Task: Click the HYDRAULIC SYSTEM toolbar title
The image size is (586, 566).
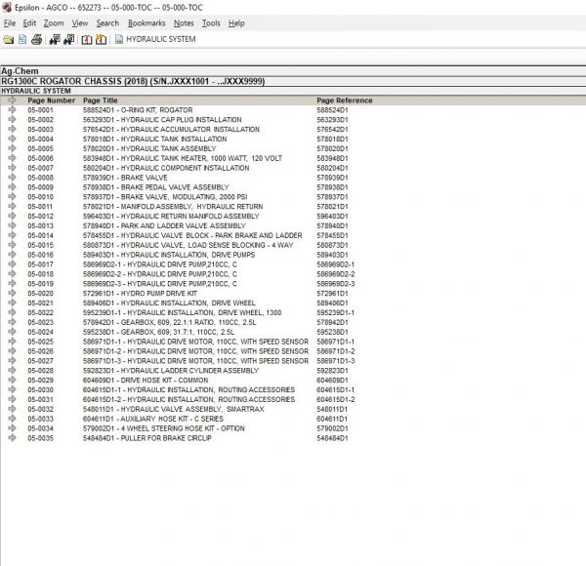Action: tap(161, 39)
